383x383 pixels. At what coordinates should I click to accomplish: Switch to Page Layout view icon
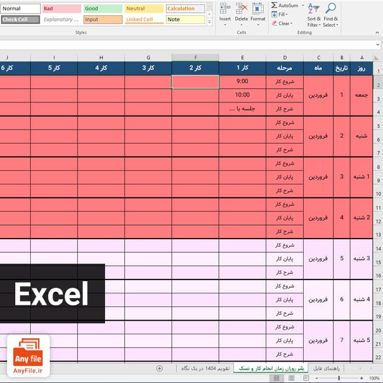point(292,379)
